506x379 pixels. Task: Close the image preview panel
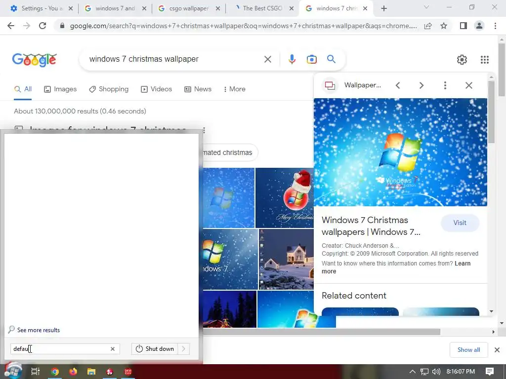click(469, 85)
